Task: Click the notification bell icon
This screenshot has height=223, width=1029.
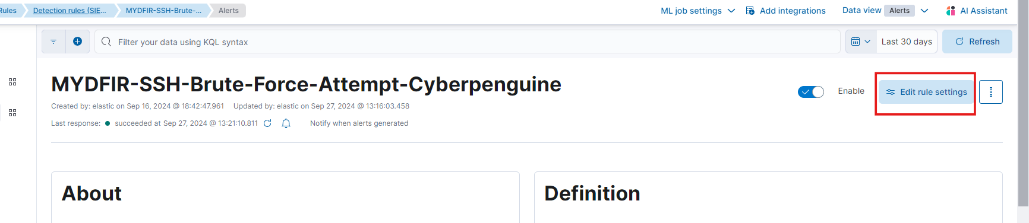Action: coord(286,123)
